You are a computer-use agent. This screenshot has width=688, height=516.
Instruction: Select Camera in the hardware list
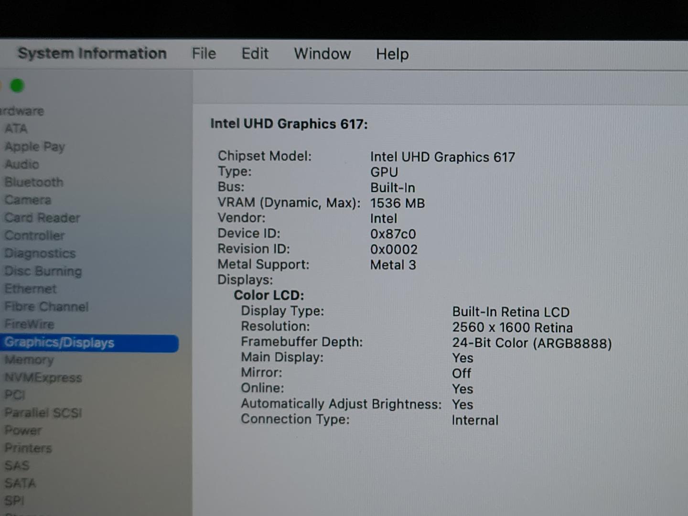click(28, 200)
